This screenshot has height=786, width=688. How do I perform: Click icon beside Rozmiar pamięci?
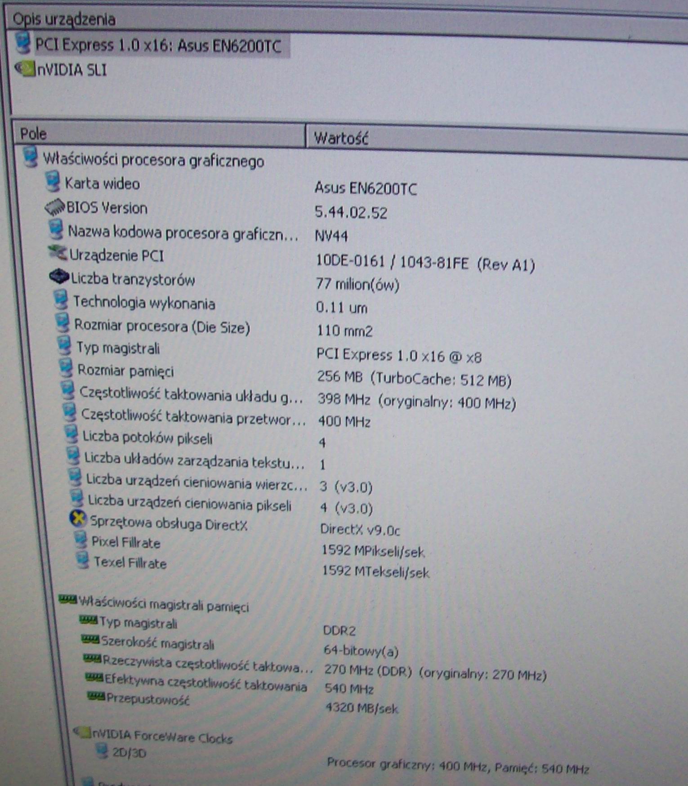click(x=66, y=368)
